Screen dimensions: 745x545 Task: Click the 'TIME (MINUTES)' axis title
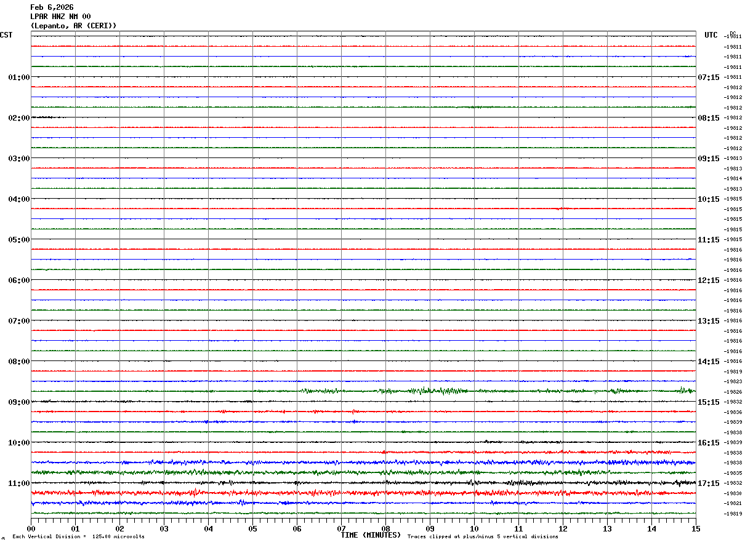pos(371,535)
